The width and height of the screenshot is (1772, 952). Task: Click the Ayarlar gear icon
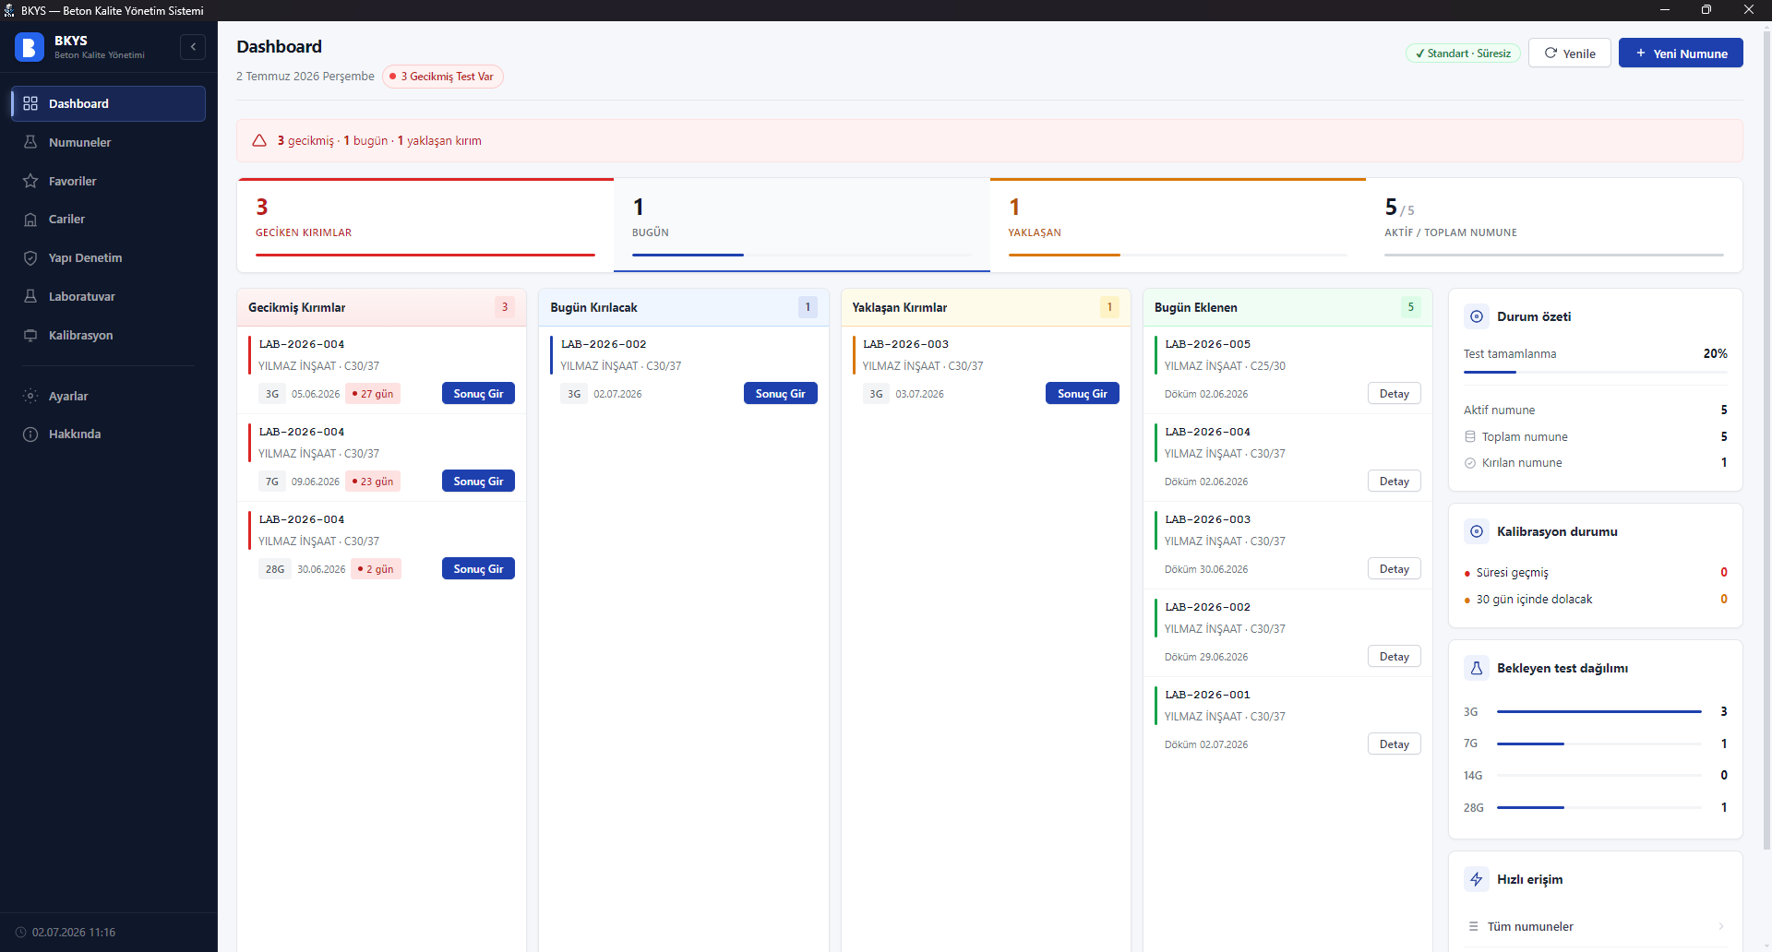point(30,396)
